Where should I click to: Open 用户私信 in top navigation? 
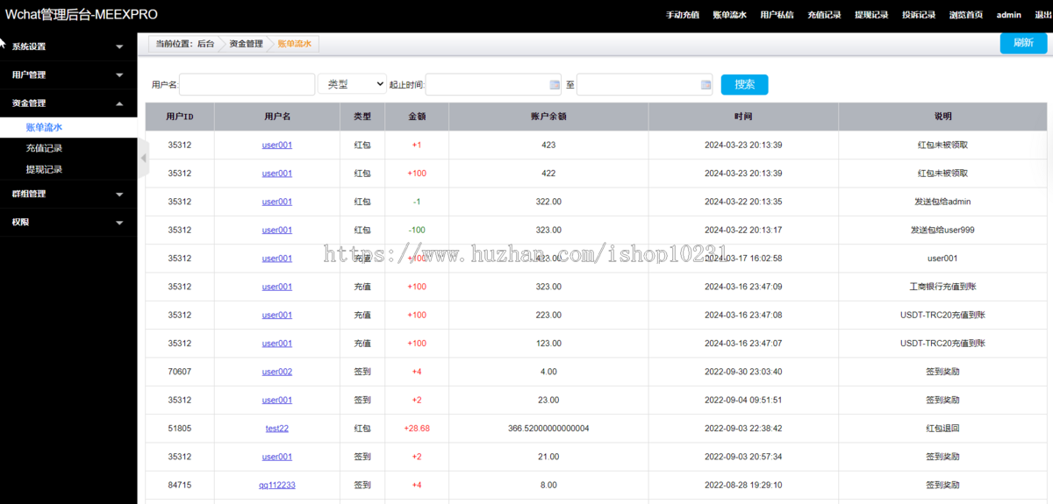pos(777,15)
